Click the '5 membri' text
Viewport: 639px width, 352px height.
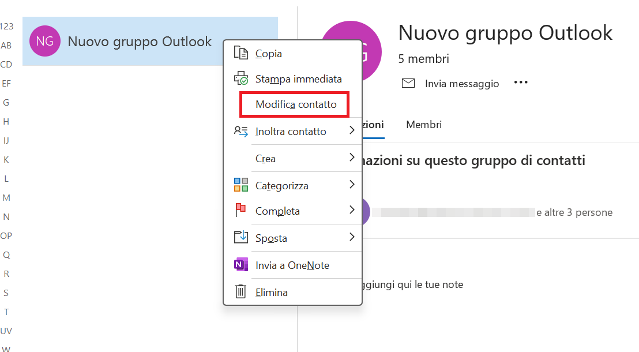[x=423, y=59]
